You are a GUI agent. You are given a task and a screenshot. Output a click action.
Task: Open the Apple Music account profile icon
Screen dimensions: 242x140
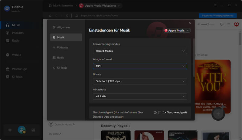click(x=237, y=24)
